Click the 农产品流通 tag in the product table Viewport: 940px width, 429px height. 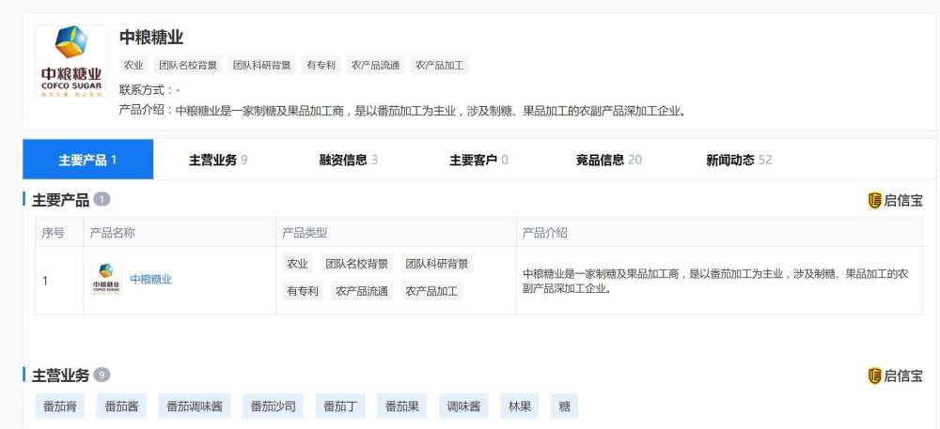pos(362,291)
